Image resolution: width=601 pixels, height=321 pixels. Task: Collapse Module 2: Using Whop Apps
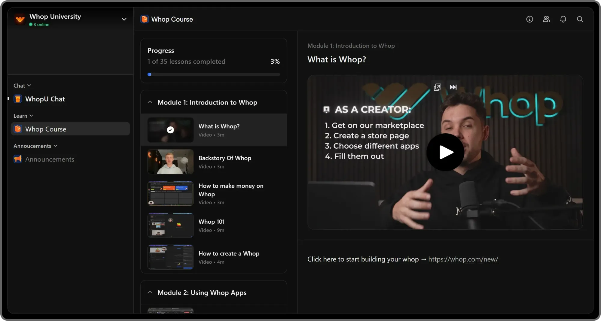(x=150, y=292)
